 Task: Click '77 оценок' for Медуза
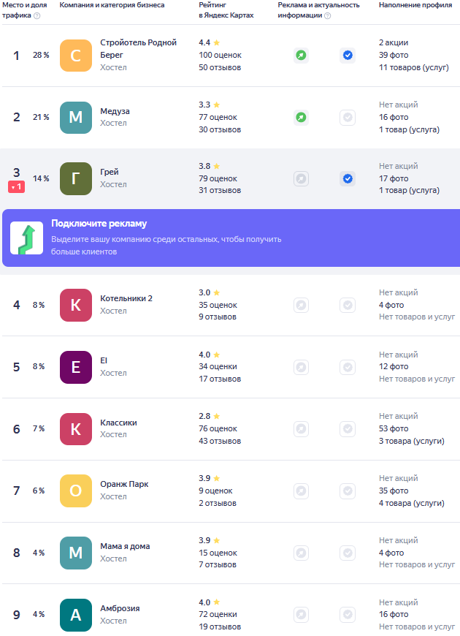coord(218,117)
